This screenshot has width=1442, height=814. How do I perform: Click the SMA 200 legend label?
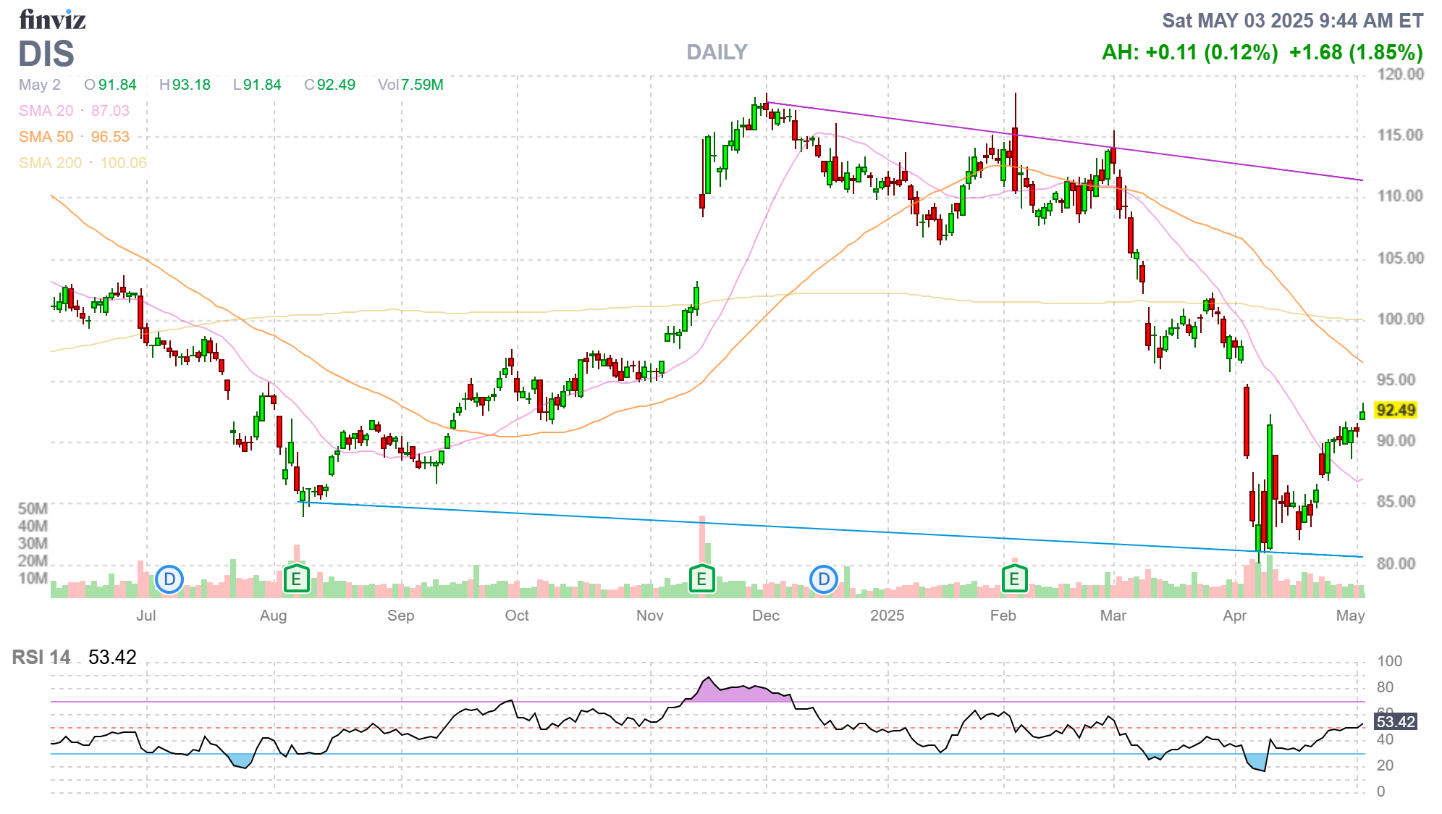point(50,163)
